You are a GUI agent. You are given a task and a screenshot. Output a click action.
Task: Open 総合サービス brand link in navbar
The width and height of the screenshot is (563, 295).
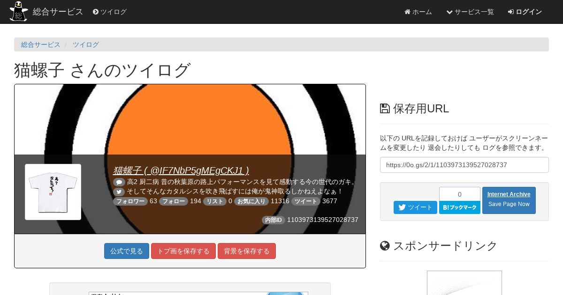point(58,12)
